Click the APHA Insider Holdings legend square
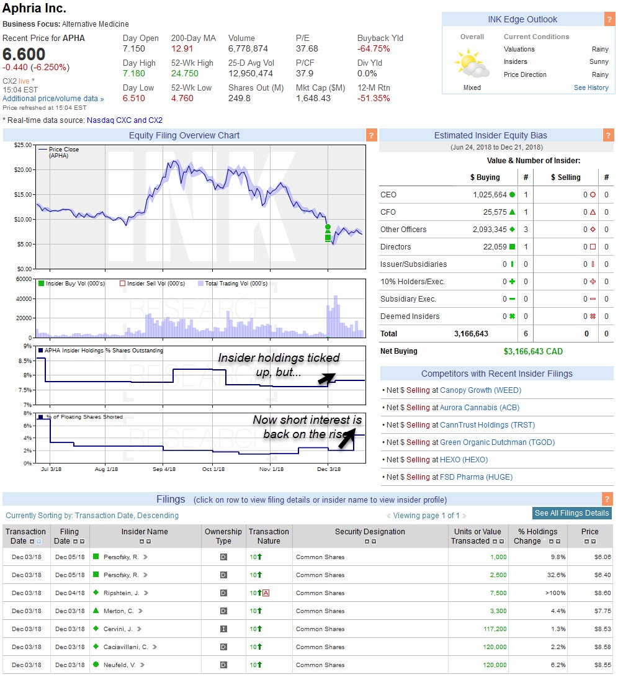Screen dimensions: 618x677 (40, 351)
